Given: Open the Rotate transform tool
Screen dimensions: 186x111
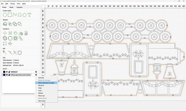Looking at the screenshot, I should 15,33.
